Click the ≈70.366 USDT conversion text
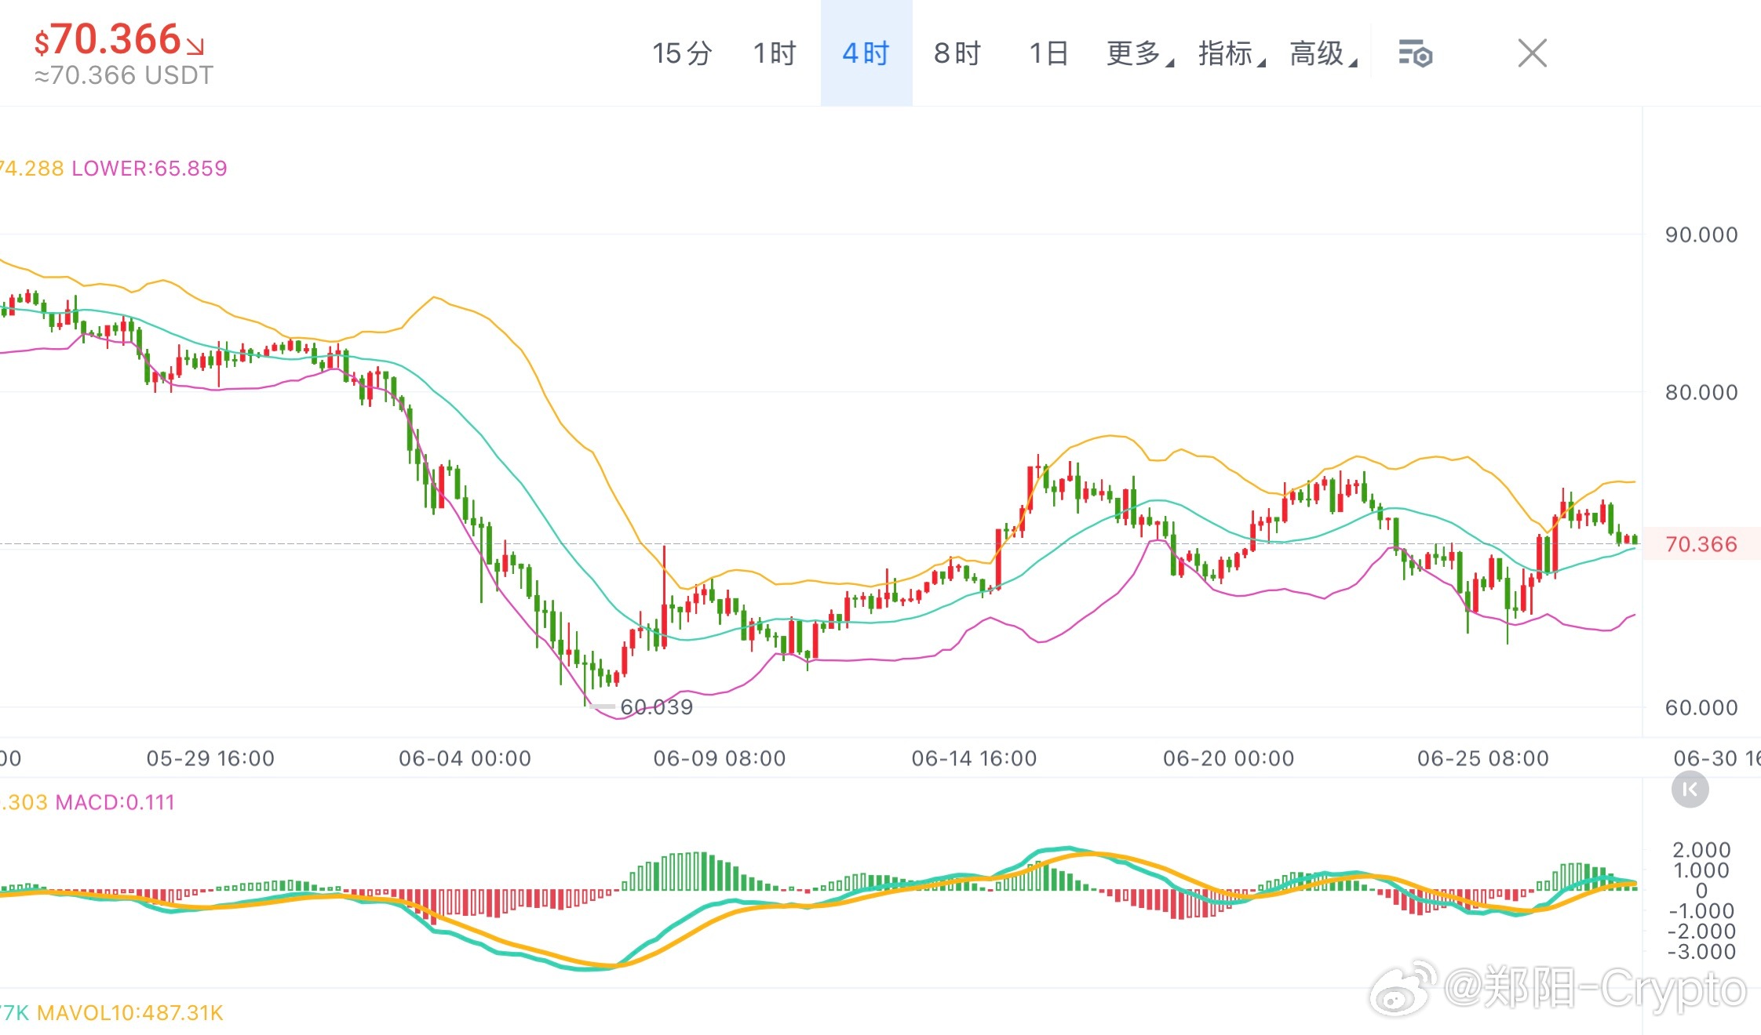Screen dimensions: 1761x1035 point(124,75)
